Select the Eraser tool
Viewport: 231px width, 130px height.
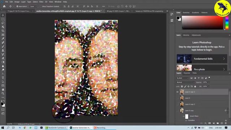(3, 58)
